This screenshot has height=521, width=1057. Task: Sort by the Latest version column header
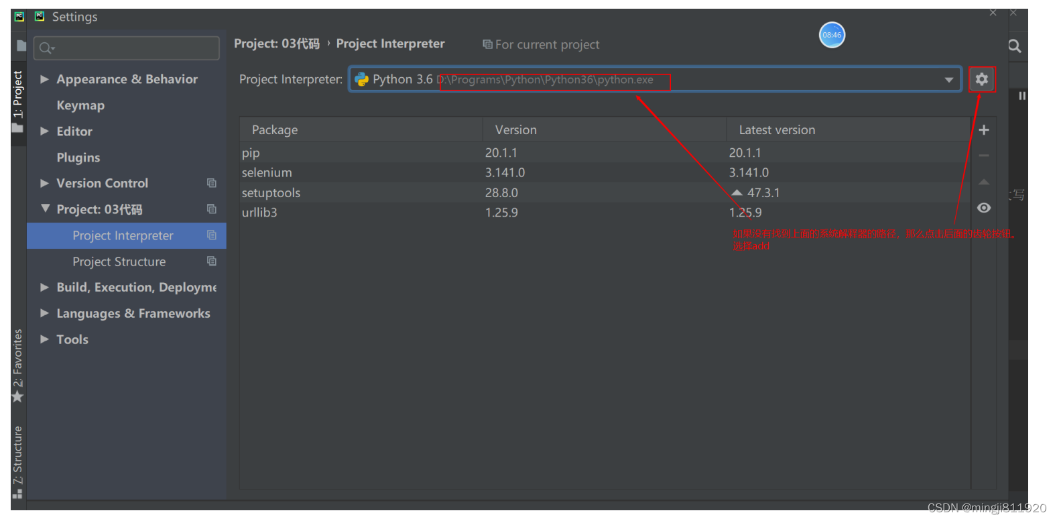849,129
